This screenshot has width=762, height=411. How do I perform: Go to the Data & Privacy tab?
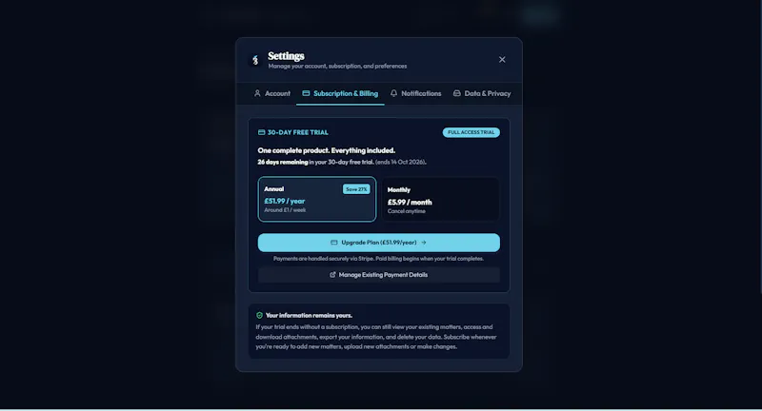coord(482,93)
